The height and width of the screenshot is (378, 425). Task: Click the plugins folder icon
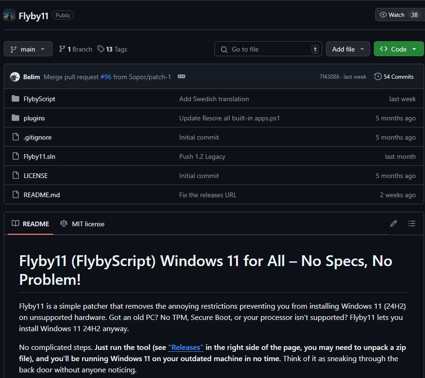[15, 118]
